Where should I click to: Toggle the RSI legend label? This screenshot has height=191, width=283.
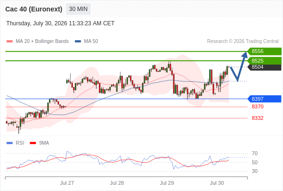[20, 143]
